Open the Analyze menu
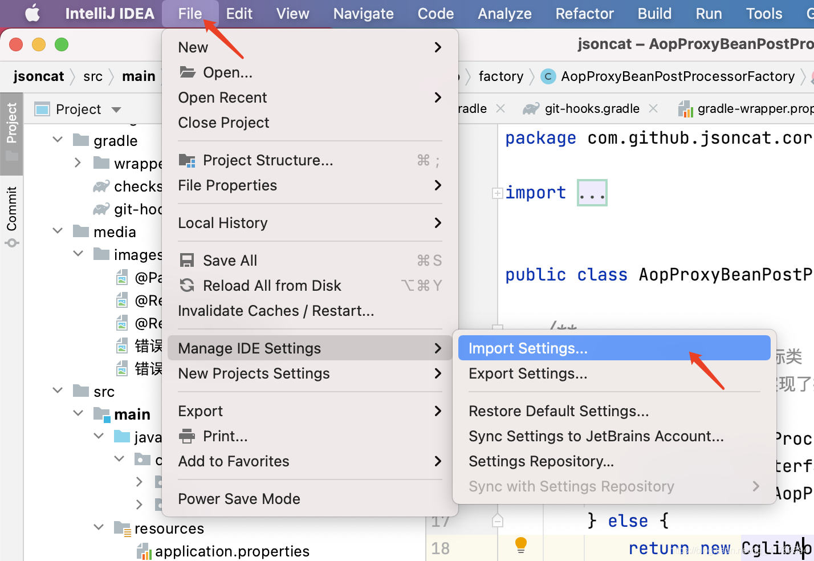 [504, 13]
